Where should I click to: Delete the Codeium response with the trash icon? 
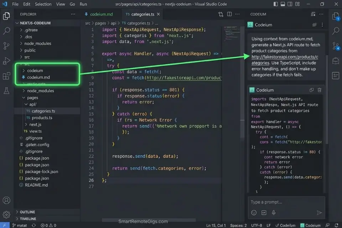pos(319,90)
